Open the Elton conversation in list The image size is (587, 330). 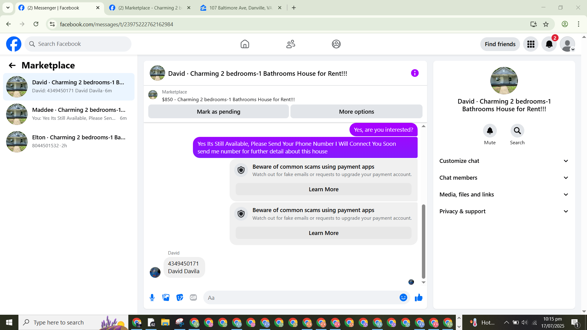pos(69,142)
